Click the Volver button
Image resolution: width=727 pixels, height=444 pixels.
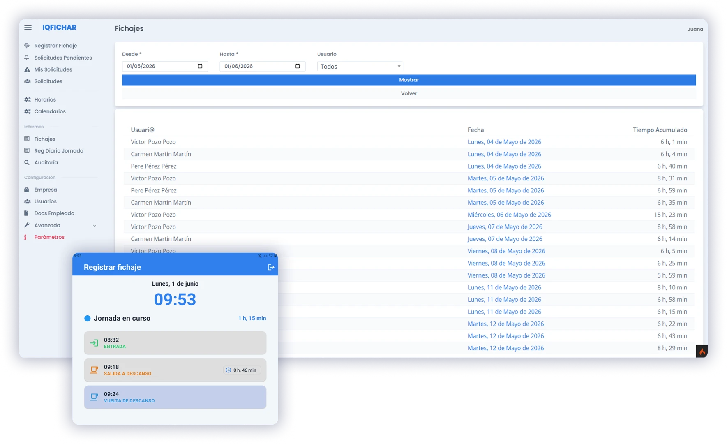(x=409, y=93)
